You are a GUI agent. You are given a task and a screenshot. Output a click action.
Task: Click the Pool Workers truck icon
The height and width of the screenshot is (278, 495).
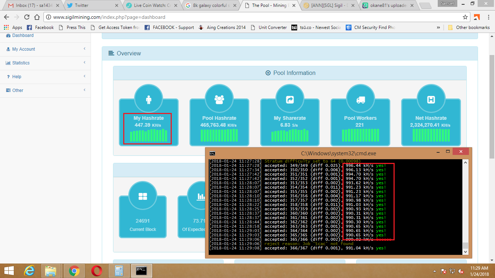click(x=360, y=100)
